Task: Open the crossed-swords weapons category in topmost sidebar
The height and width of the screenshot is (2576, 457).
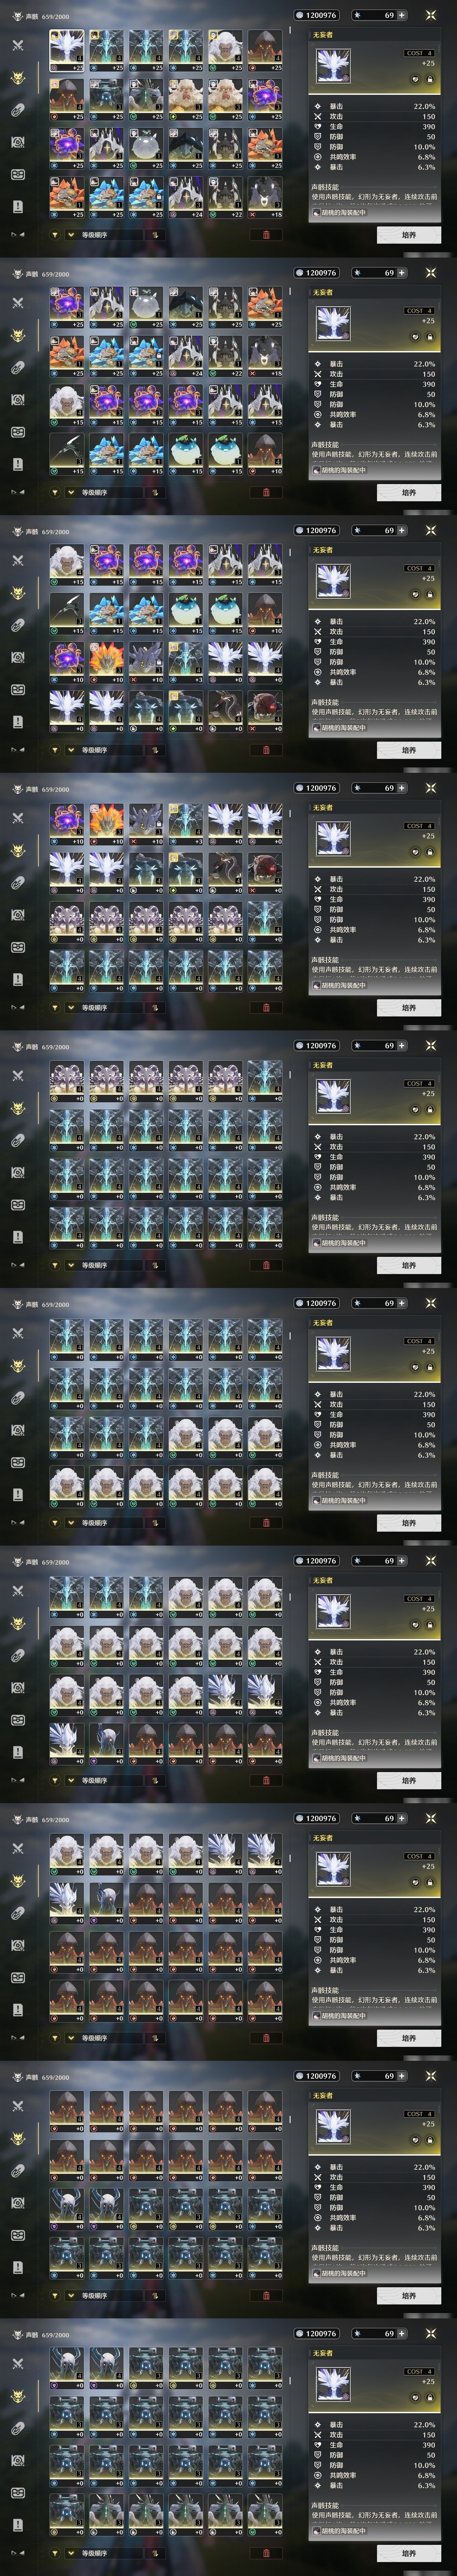Action: click(x=17, y=45)
